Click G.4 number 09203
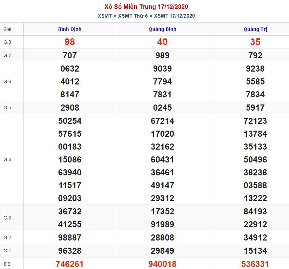The height and width of the screenshot is (269, 289). (x=70, y=198)
